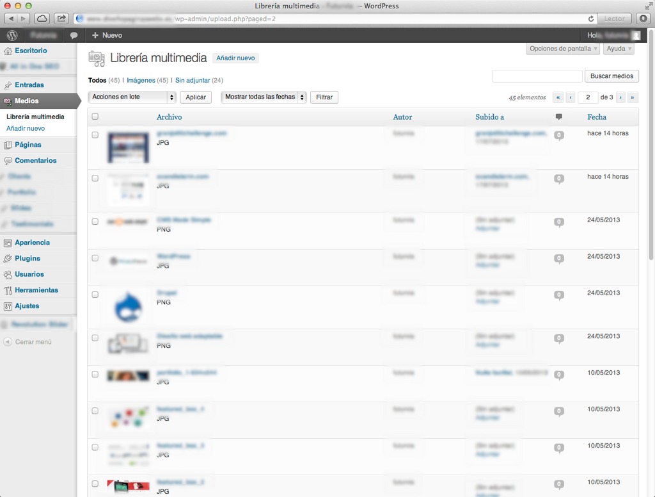Expand the Opciones de pantalla panel
655x497 pixels.
(x=564, y=49)
